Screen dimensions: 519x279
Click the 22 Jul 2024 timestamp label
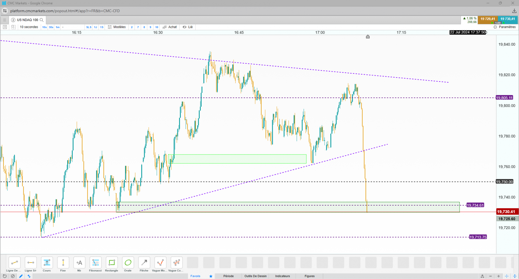(468, 32)
